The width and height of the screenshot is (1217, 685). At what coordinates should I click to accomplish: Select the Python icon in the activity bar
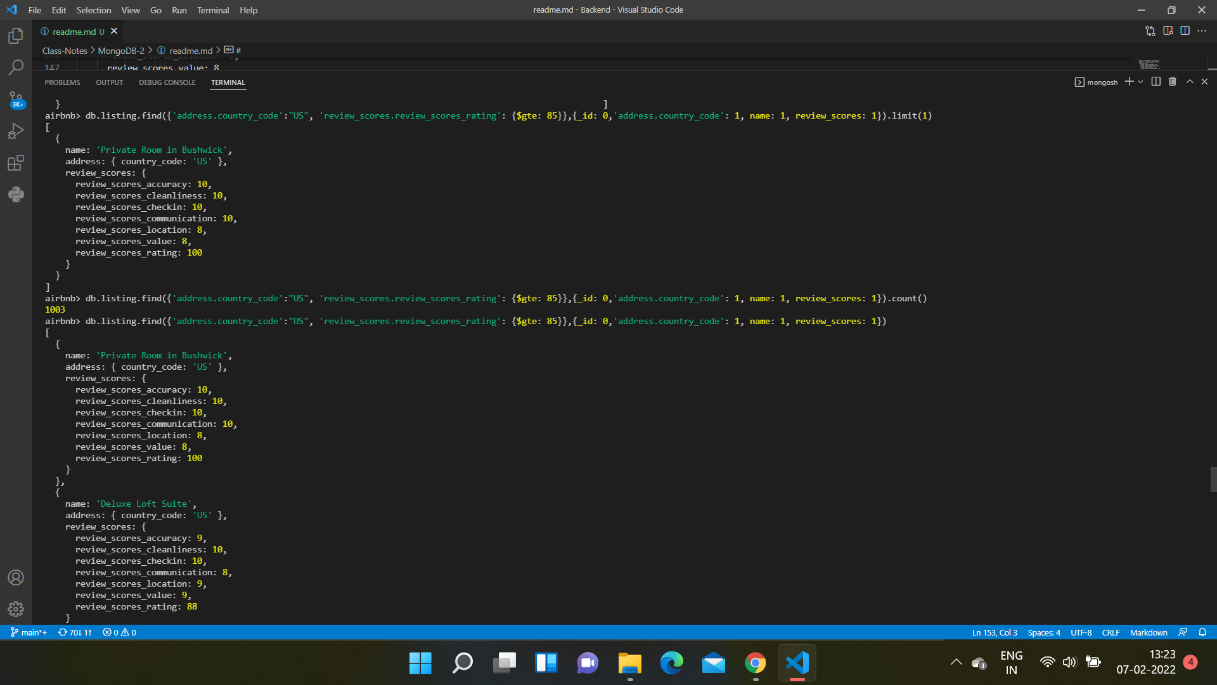tap(15, 194)
